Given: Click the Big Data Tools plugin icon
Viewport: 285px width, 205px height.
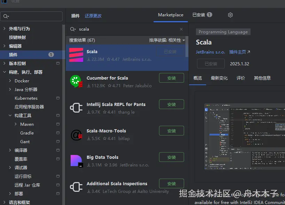Looking at the screenshot, I should coord(77,161).
